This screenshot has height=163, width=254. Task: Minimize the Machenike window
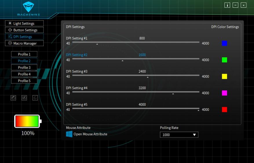[x=235, y=5]
